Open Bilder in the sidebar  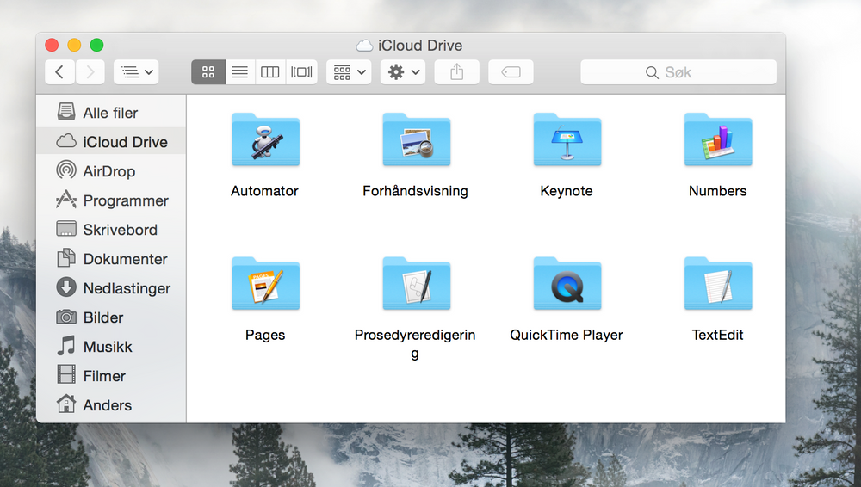[111, 317]
